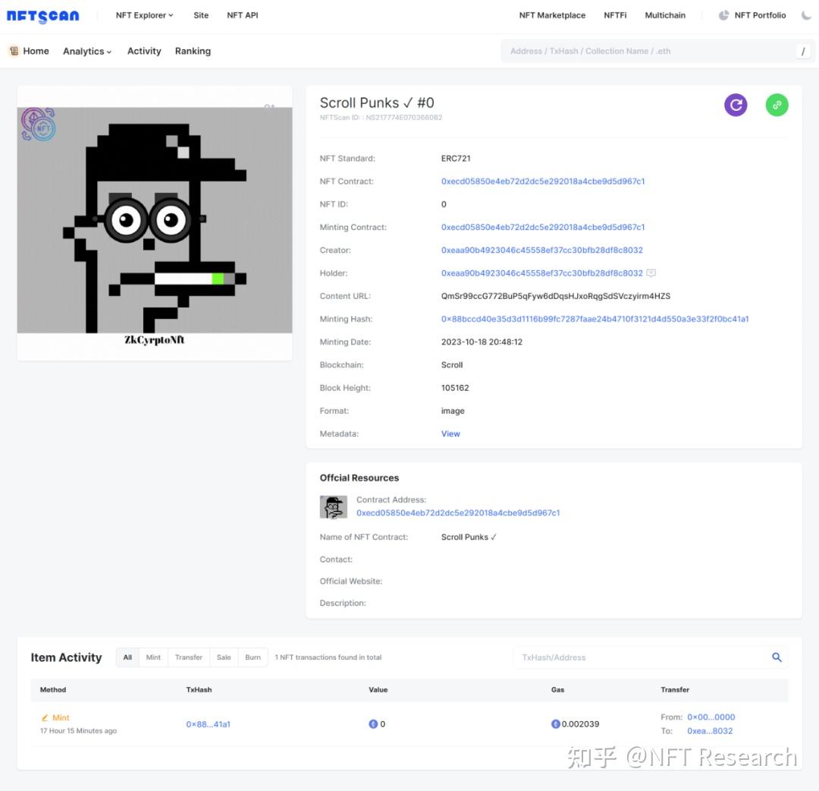Click the NFT Portfolio pie icon
This screenshot has width=819, height=791.
(x=723, y=14)
